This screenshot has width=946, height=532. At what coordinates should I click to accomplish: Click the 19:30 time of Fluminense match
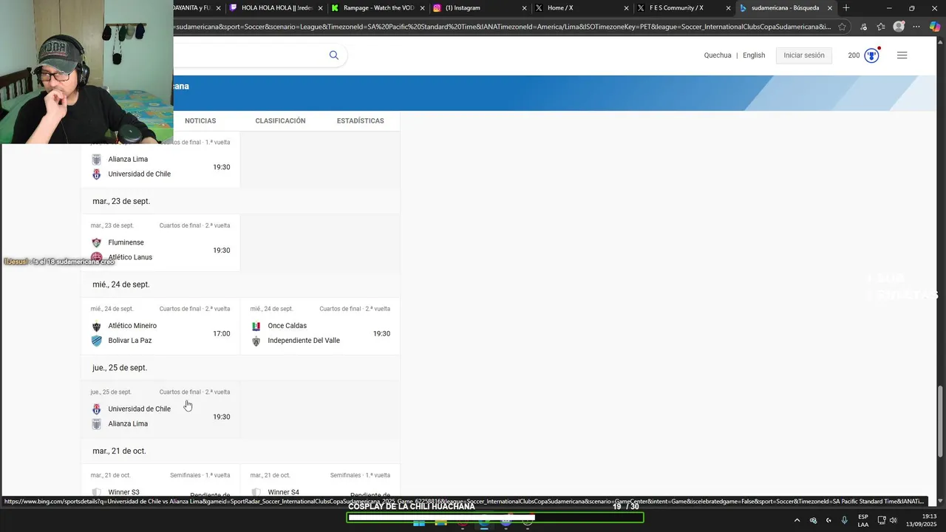222,250
